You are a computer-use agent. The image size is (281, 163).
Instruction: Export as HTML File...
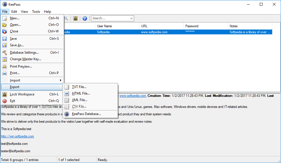(x=90, y=93)
